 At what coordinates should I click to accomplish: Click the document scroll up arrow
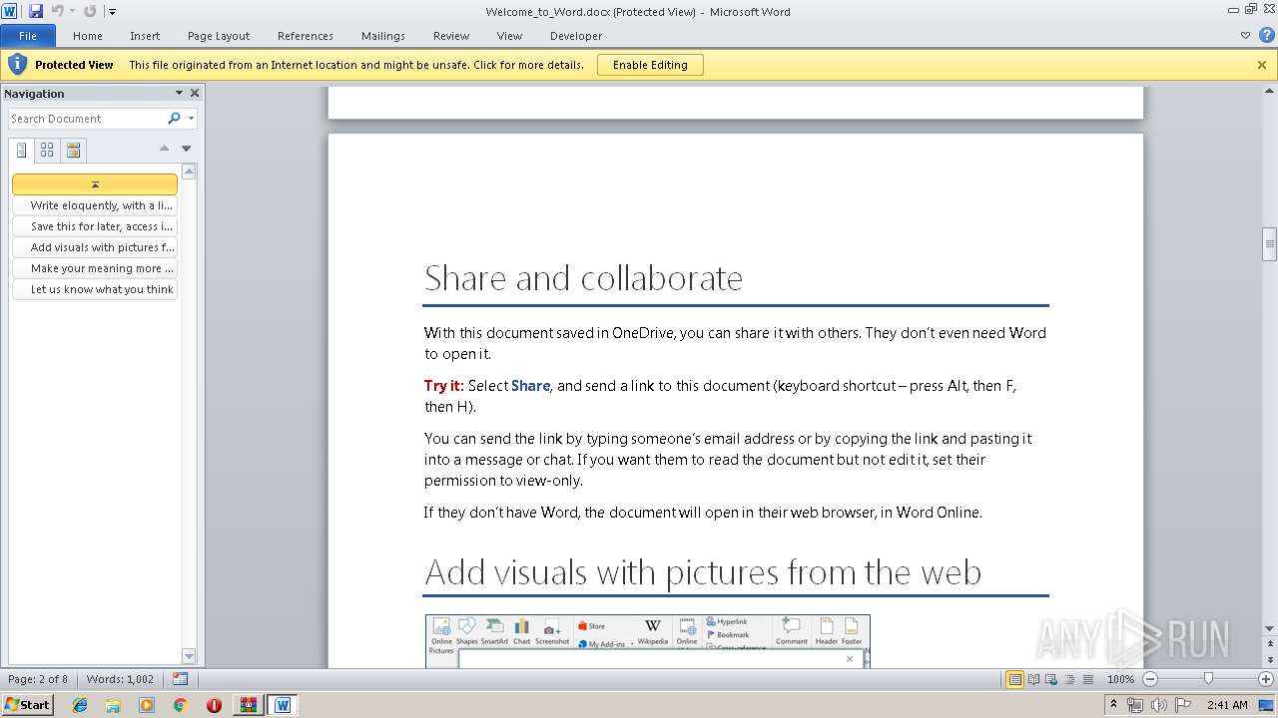(x=1269, y=92)
